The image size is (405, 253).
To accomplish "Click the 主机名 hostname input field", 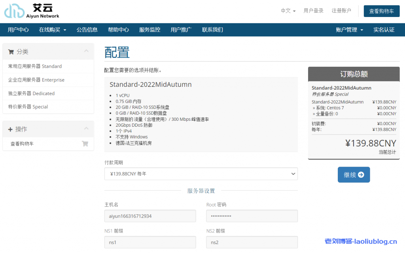I will [150, 216].
